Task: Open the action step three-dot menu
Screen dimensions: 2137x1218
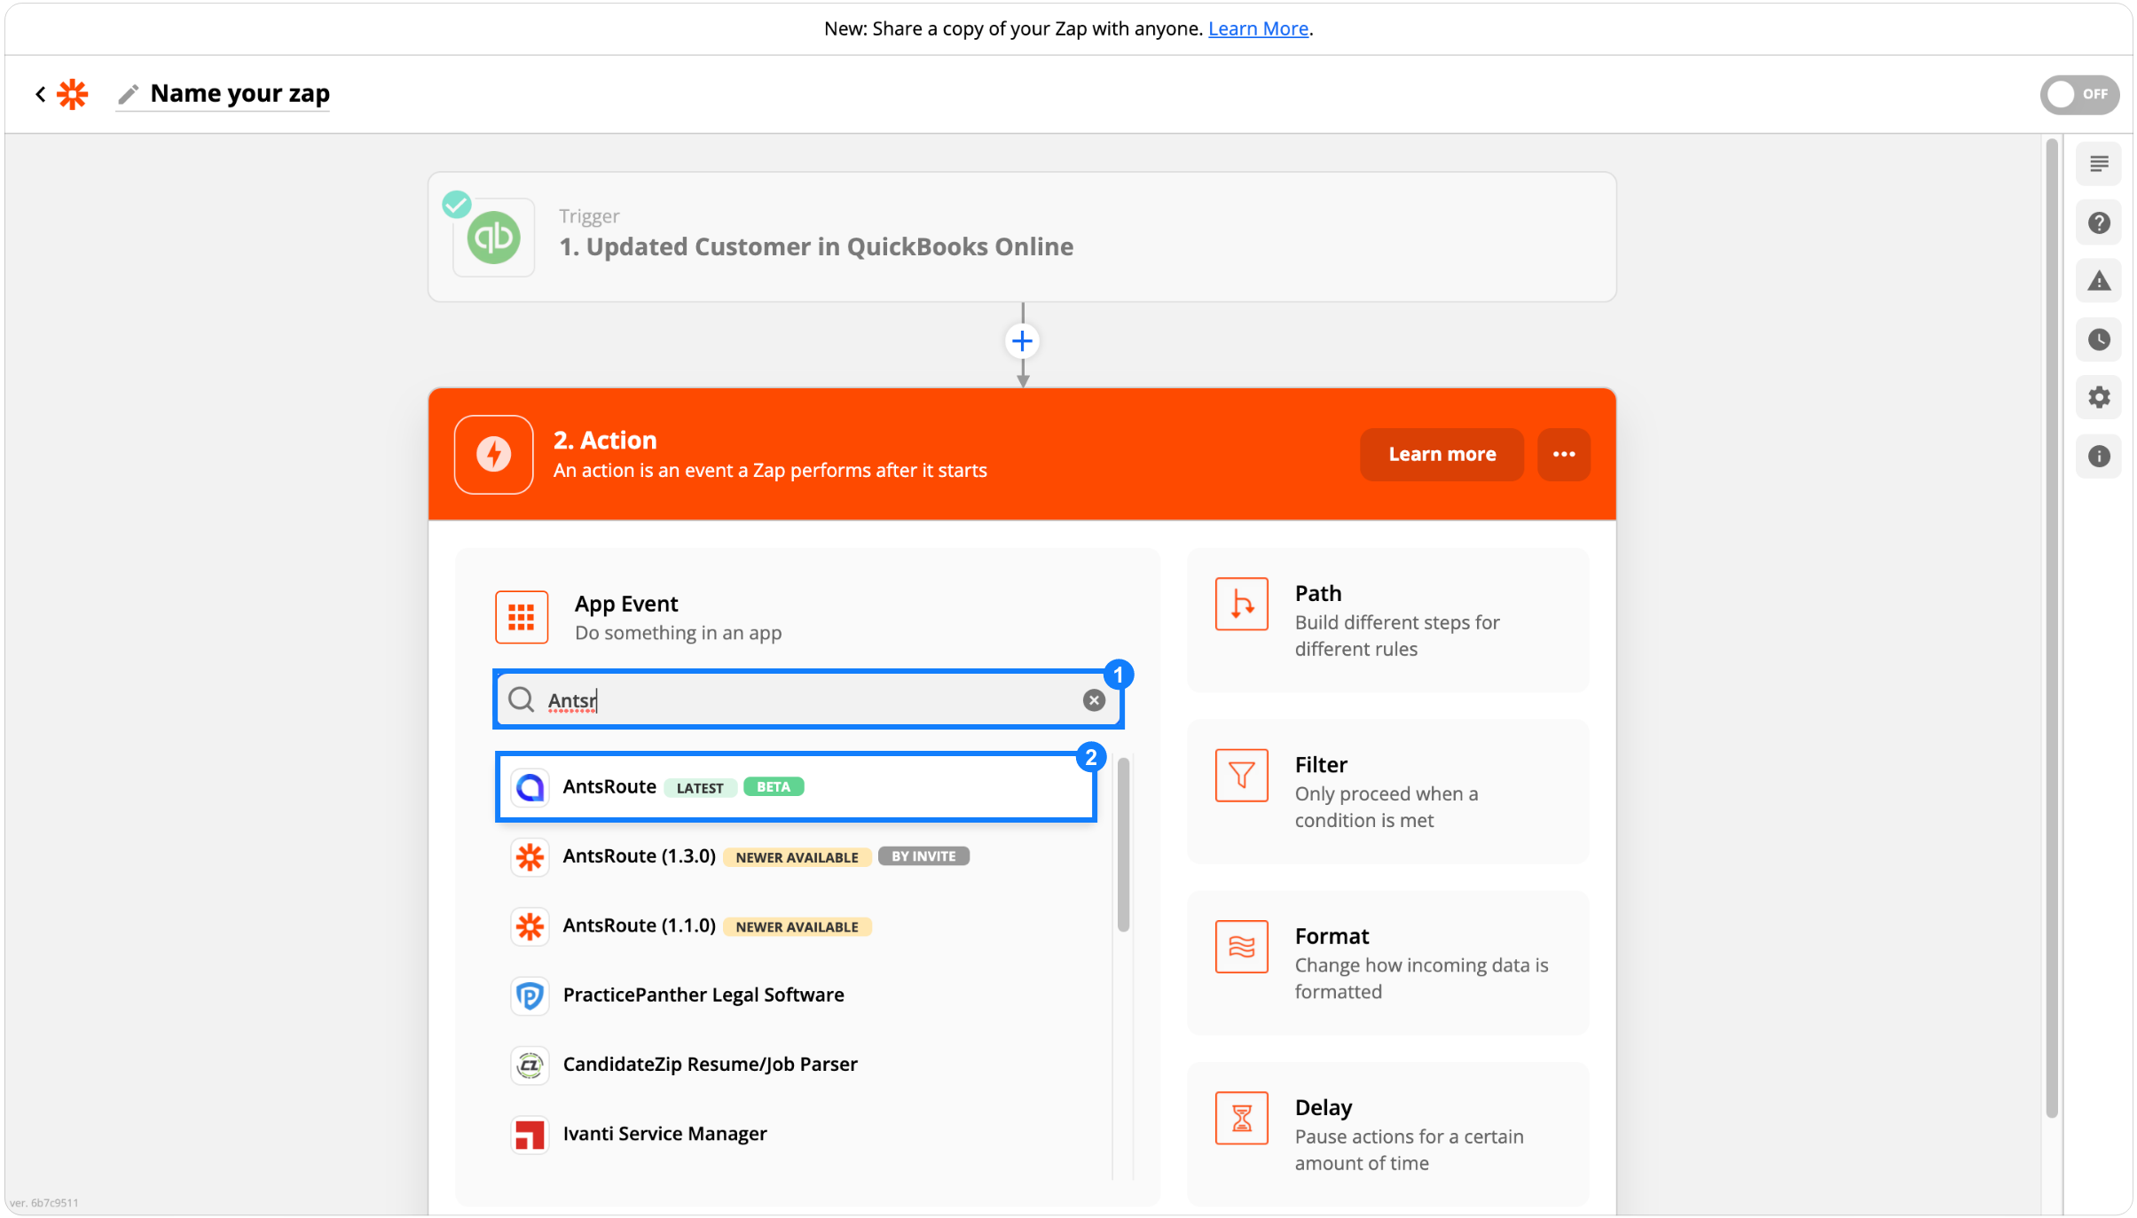Action: click(x=1564, y=455)
